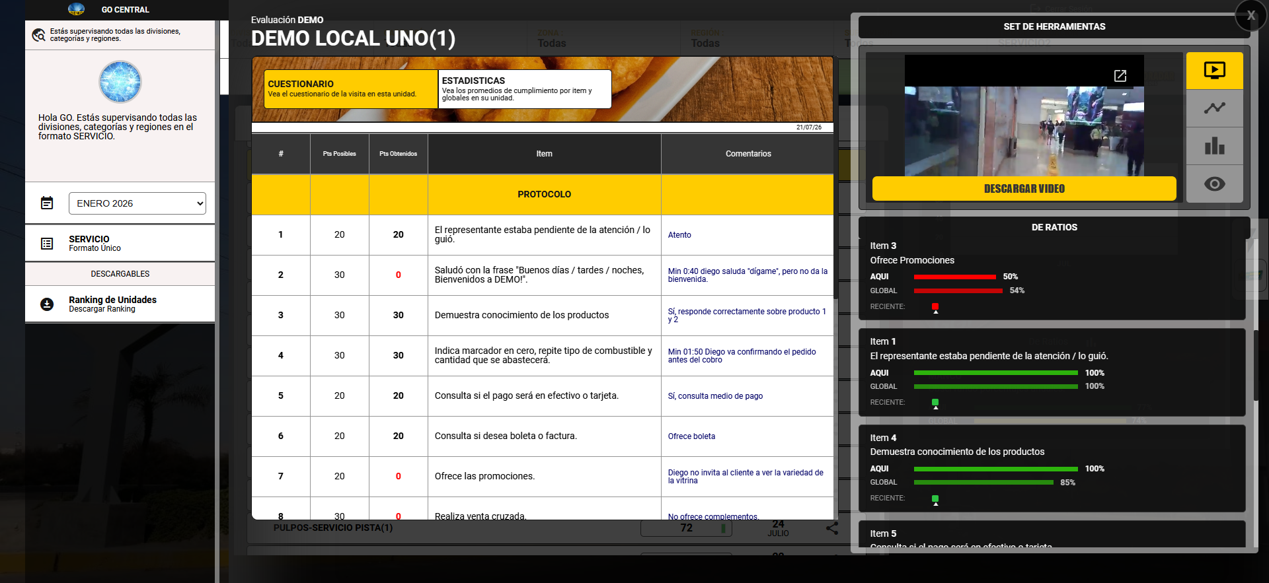Open the comment 'Min 0:40 diego saluda'
Viewport: 1269px width, 583px height.
point(748,275)
